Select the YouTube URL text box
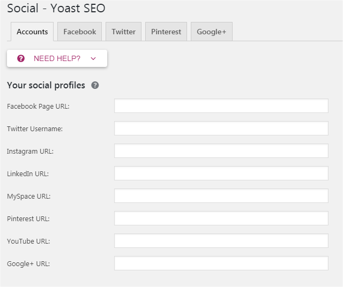Screen dimensions: 343x287 [221, 241]
